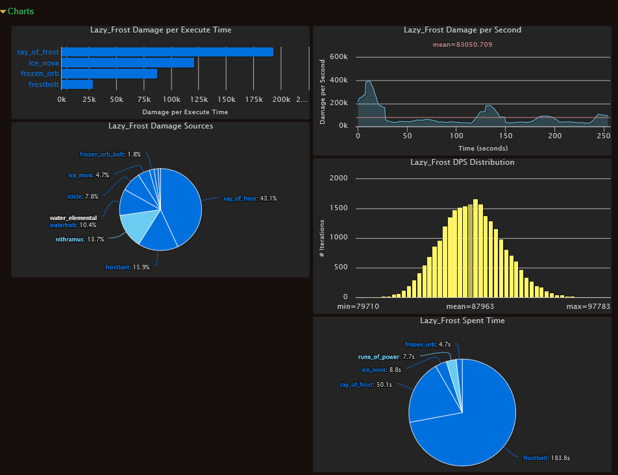Click the Lazy_Frost DPS Distribution title

click(x=462, y=162)
